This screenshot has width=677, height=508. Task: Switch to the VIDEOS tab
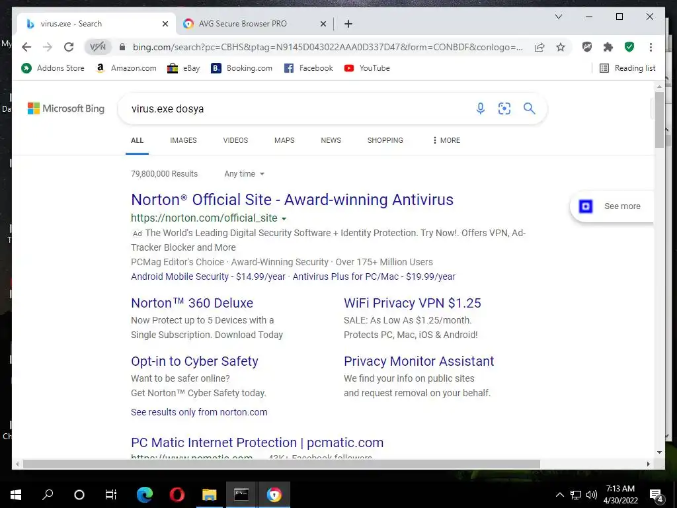pos(236,140)
